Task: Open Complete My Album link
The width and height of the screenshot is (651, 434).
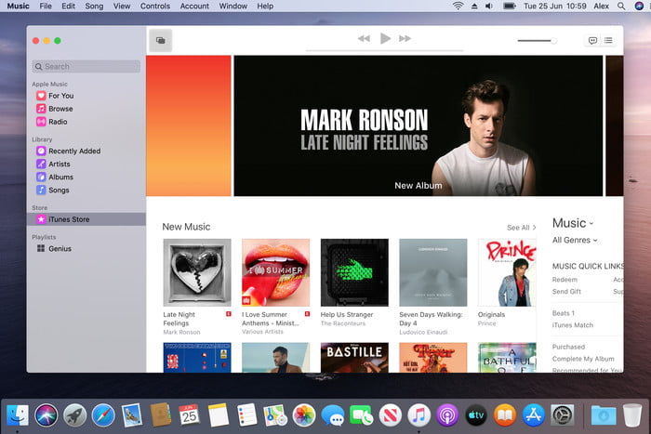Action: point(583,359)
